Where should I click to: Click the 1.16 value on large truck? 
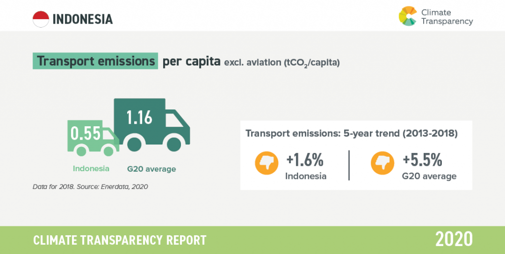[139, 118]
